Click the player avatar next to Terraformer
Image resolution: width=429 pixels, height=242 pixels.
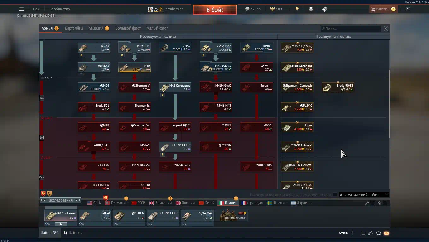pyautogui.click(x=150, y=9)
